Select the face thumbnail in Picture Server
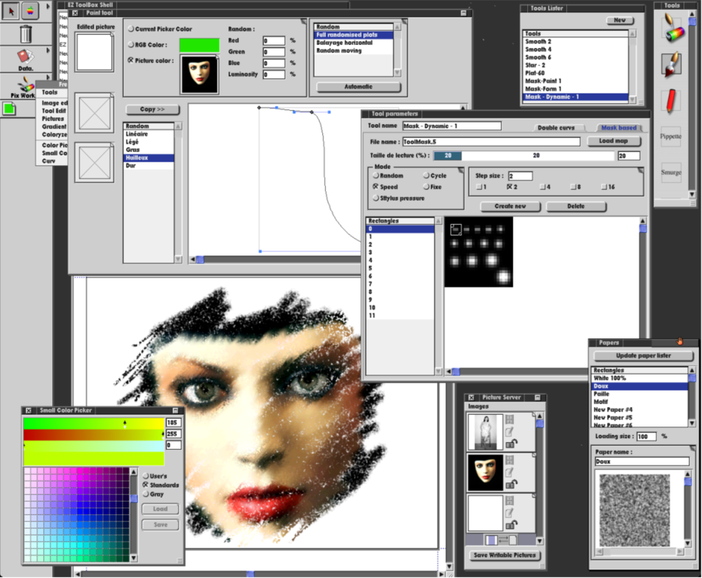Viewport: 702px width, 578px height. 484,471
